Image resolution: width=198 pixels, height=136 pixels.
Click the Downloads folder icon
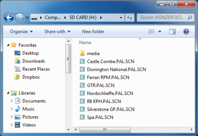17,61
